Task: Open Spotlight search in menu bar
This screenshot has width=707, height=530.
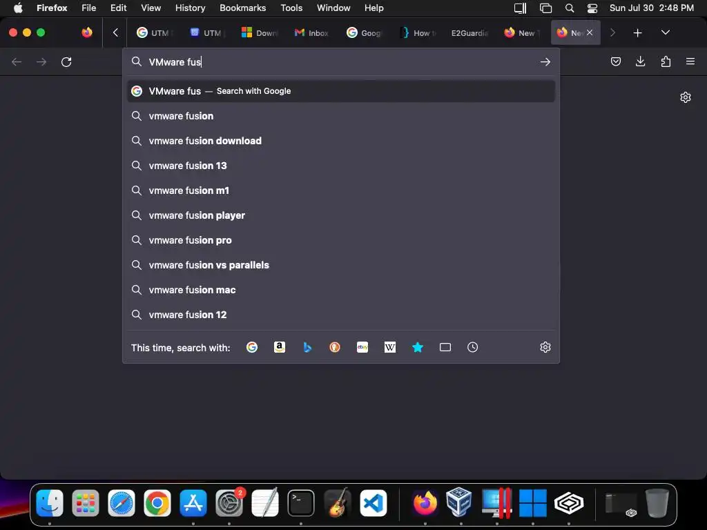Action: click(570, 8)
